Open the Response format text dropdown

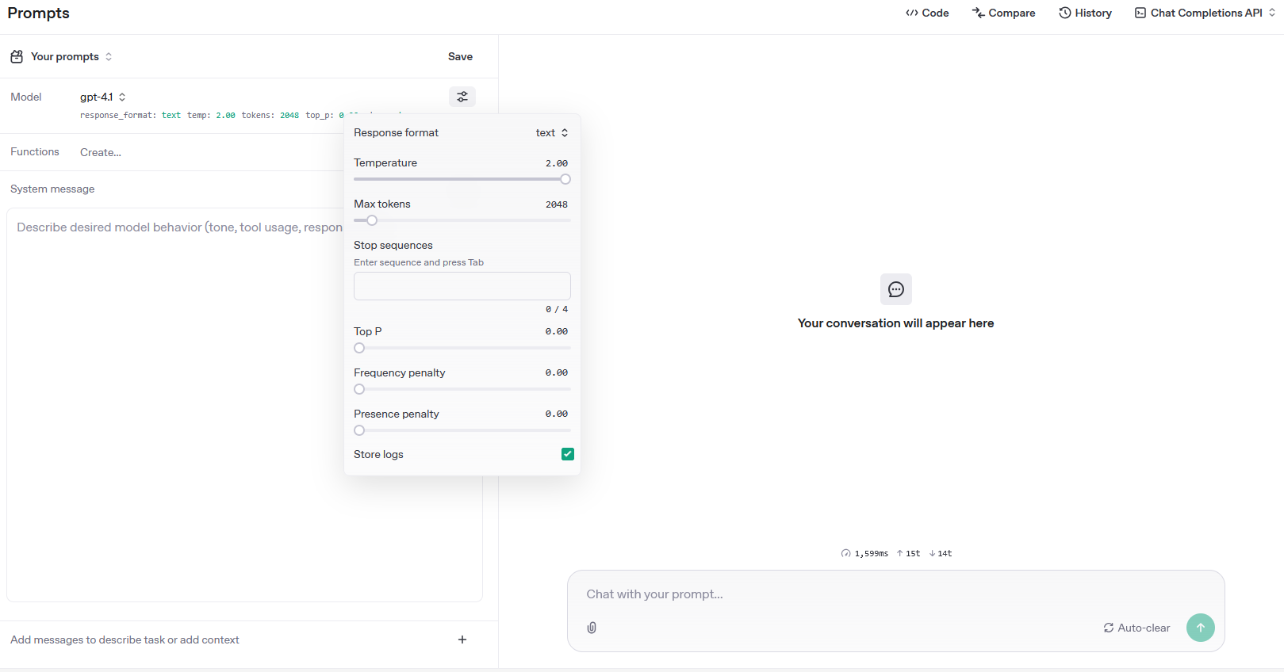pyautogui.click(x=552, y=132)
